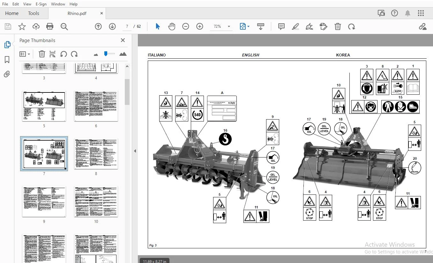This screenshot has width=433, height=263.
Task: Zoom in with the plus button
Action: coord(200,26)
